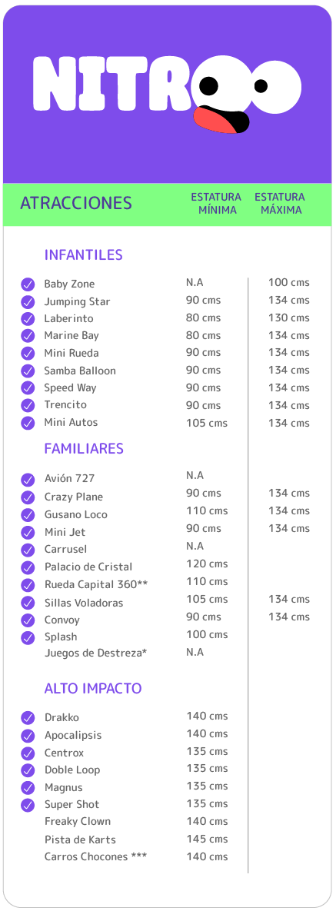This screenshot has height=911, width=336.
Task: Open the INFANTILES section heading
Action: (x=83, y=255)
